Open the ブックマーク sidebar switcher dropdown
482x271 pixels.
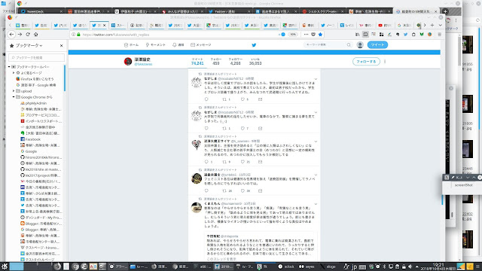point(29,45)
